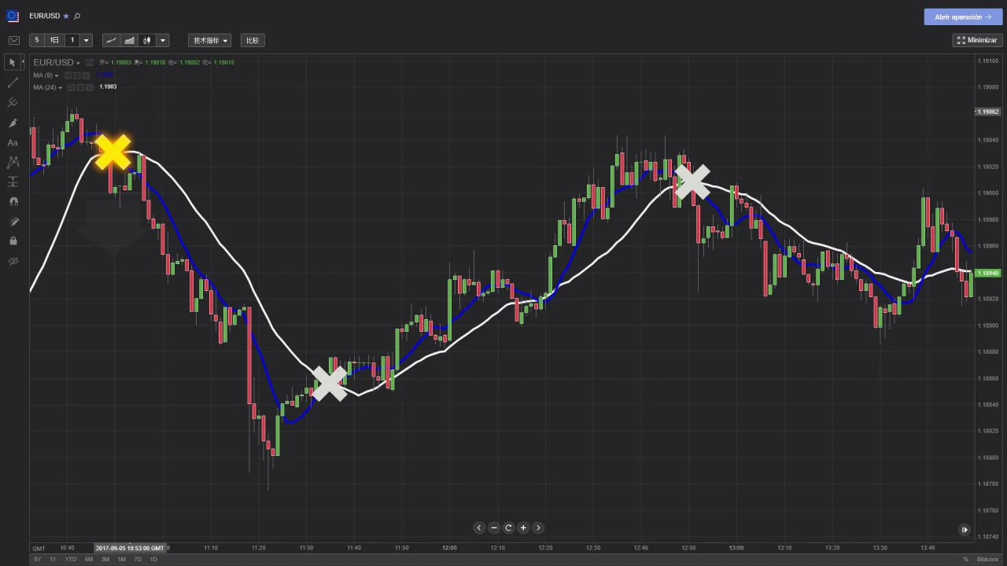This screenshot has width=1007, height=566.
Task: Select the 5Y date range
Action: point(37,559)
